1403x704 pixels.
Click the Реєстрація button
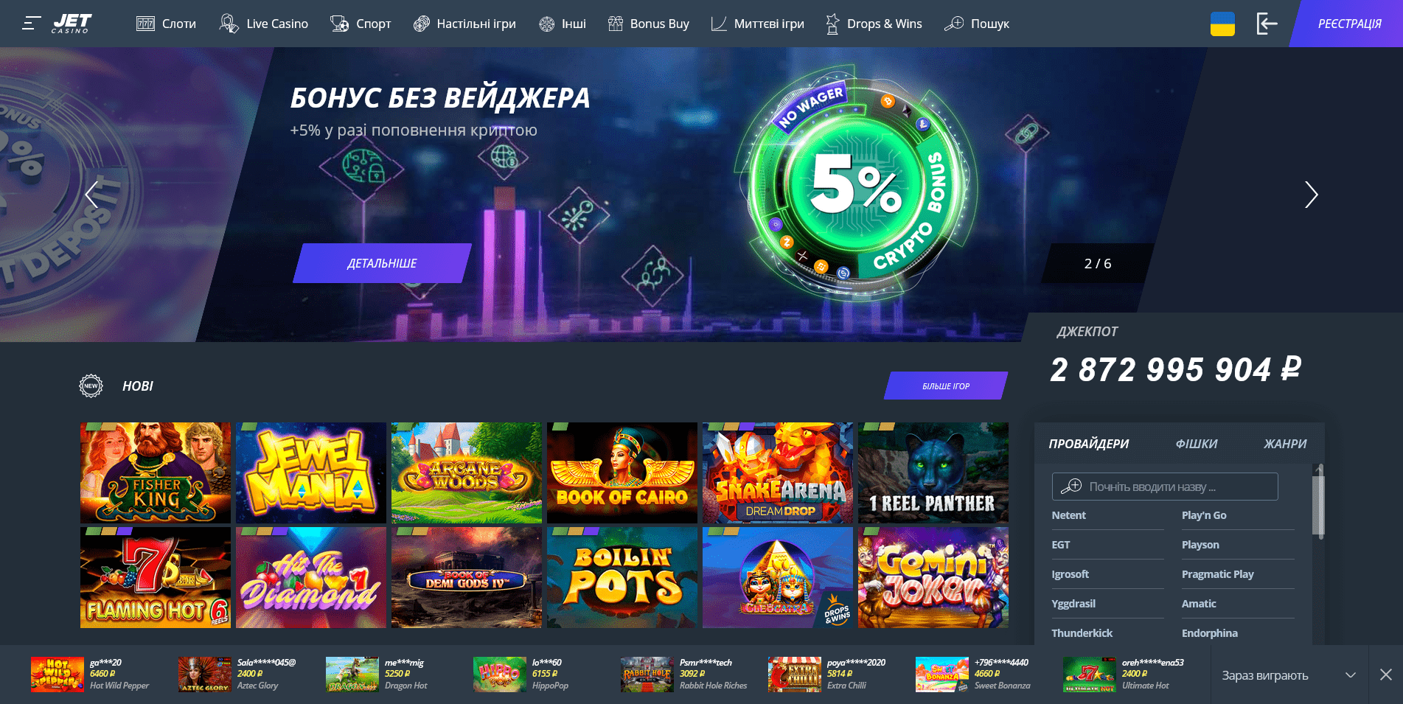click(1348, 24)
